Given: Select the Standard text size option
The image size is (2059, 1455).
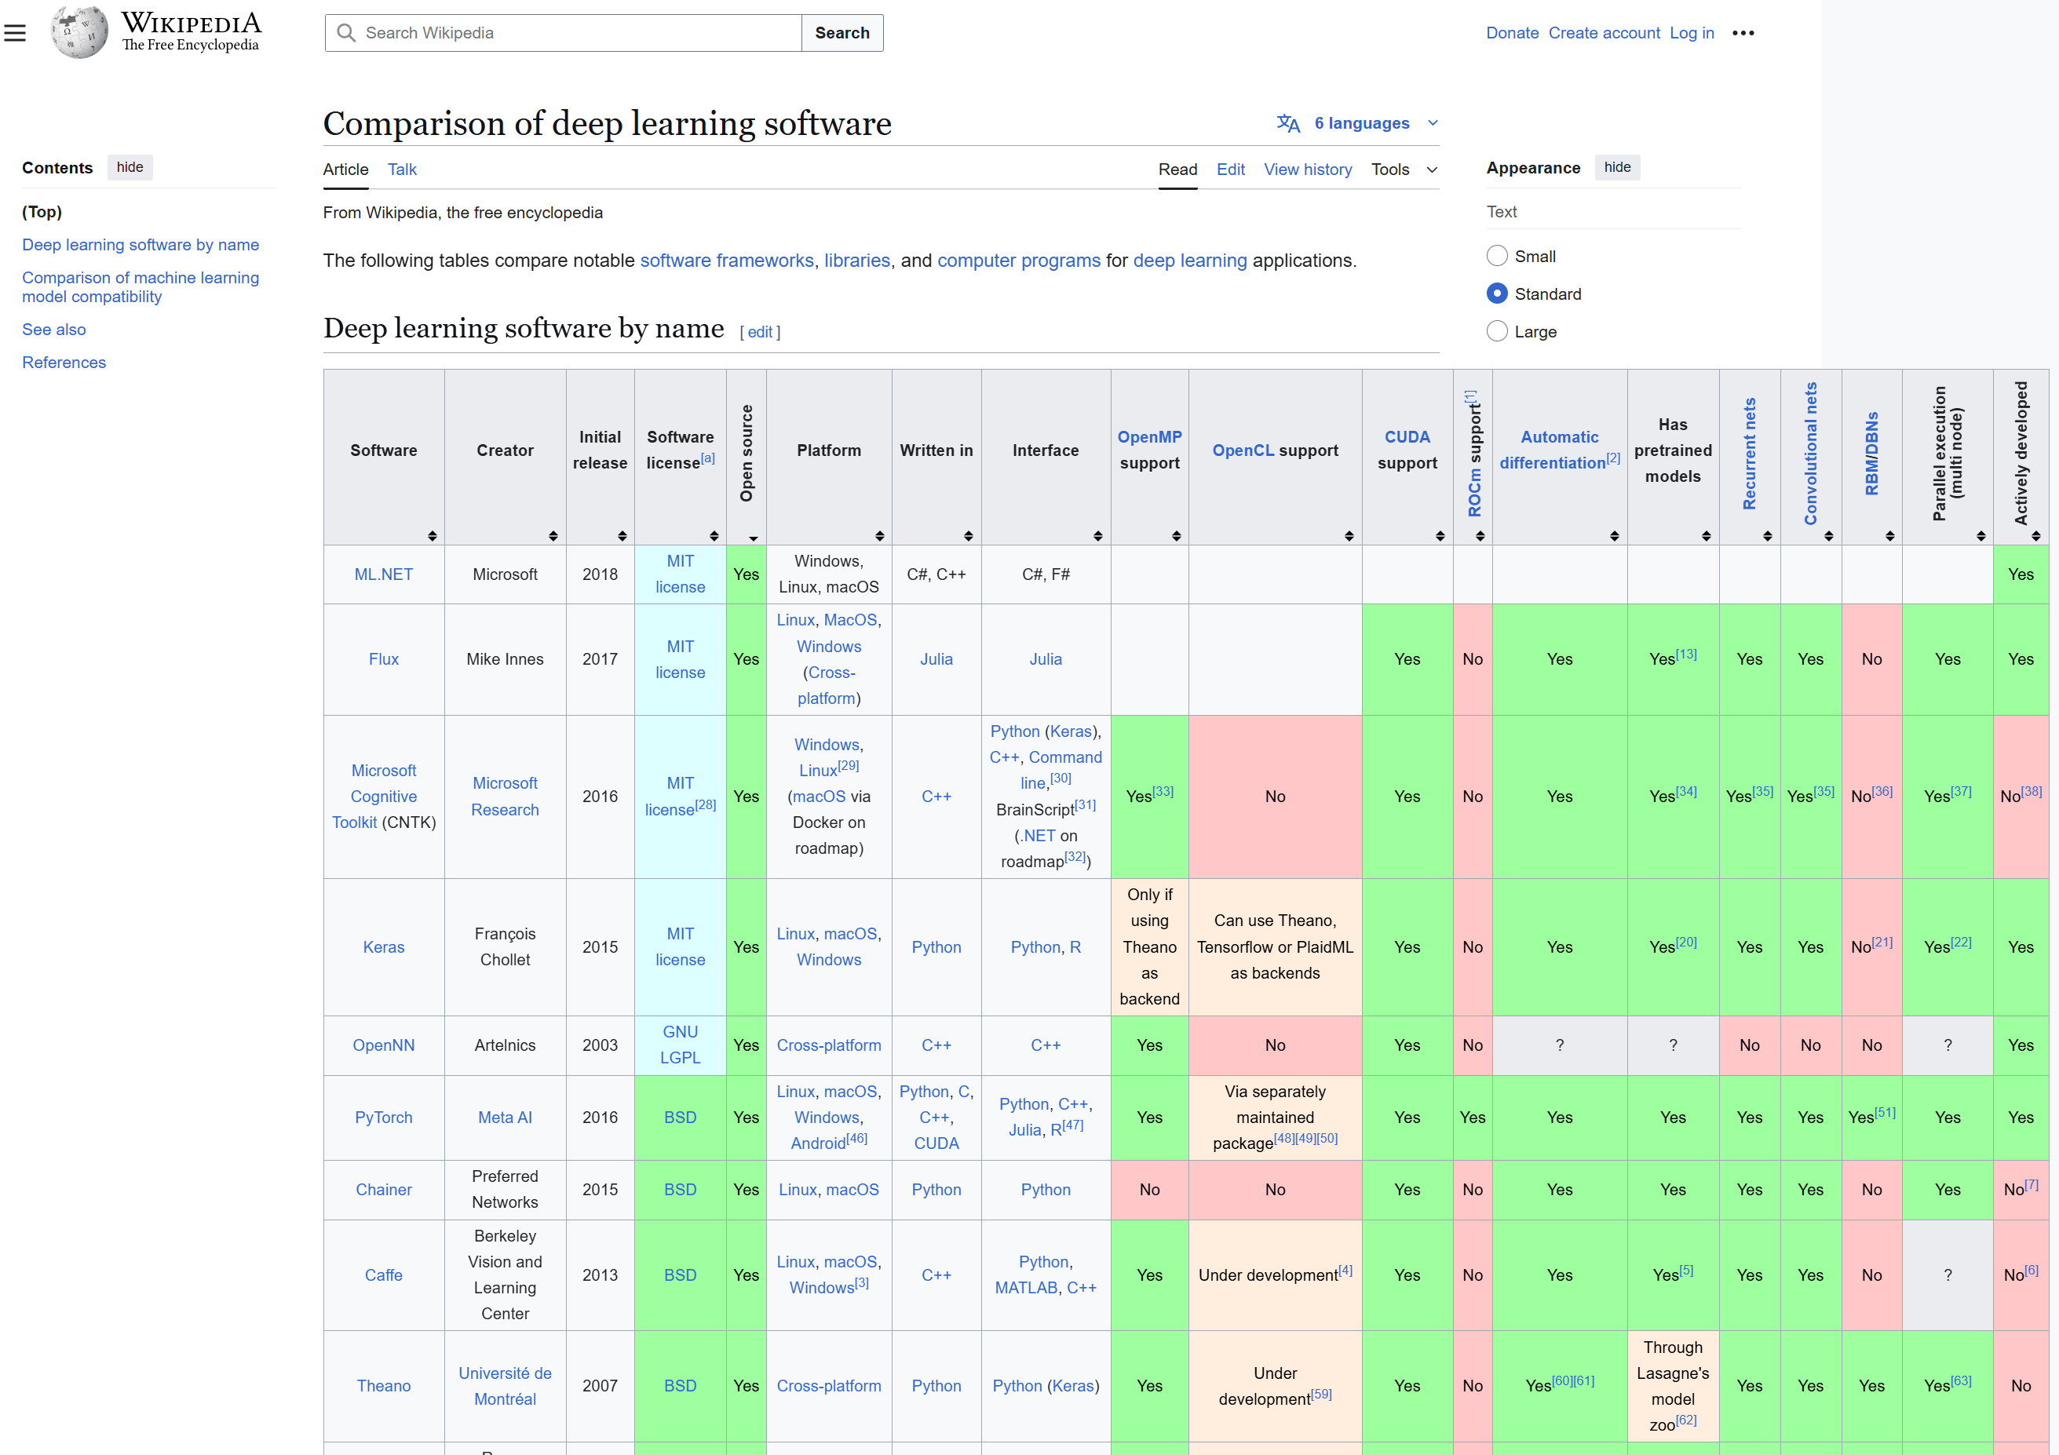Looking at the screenshot, I should click(x=1497, y=294).
